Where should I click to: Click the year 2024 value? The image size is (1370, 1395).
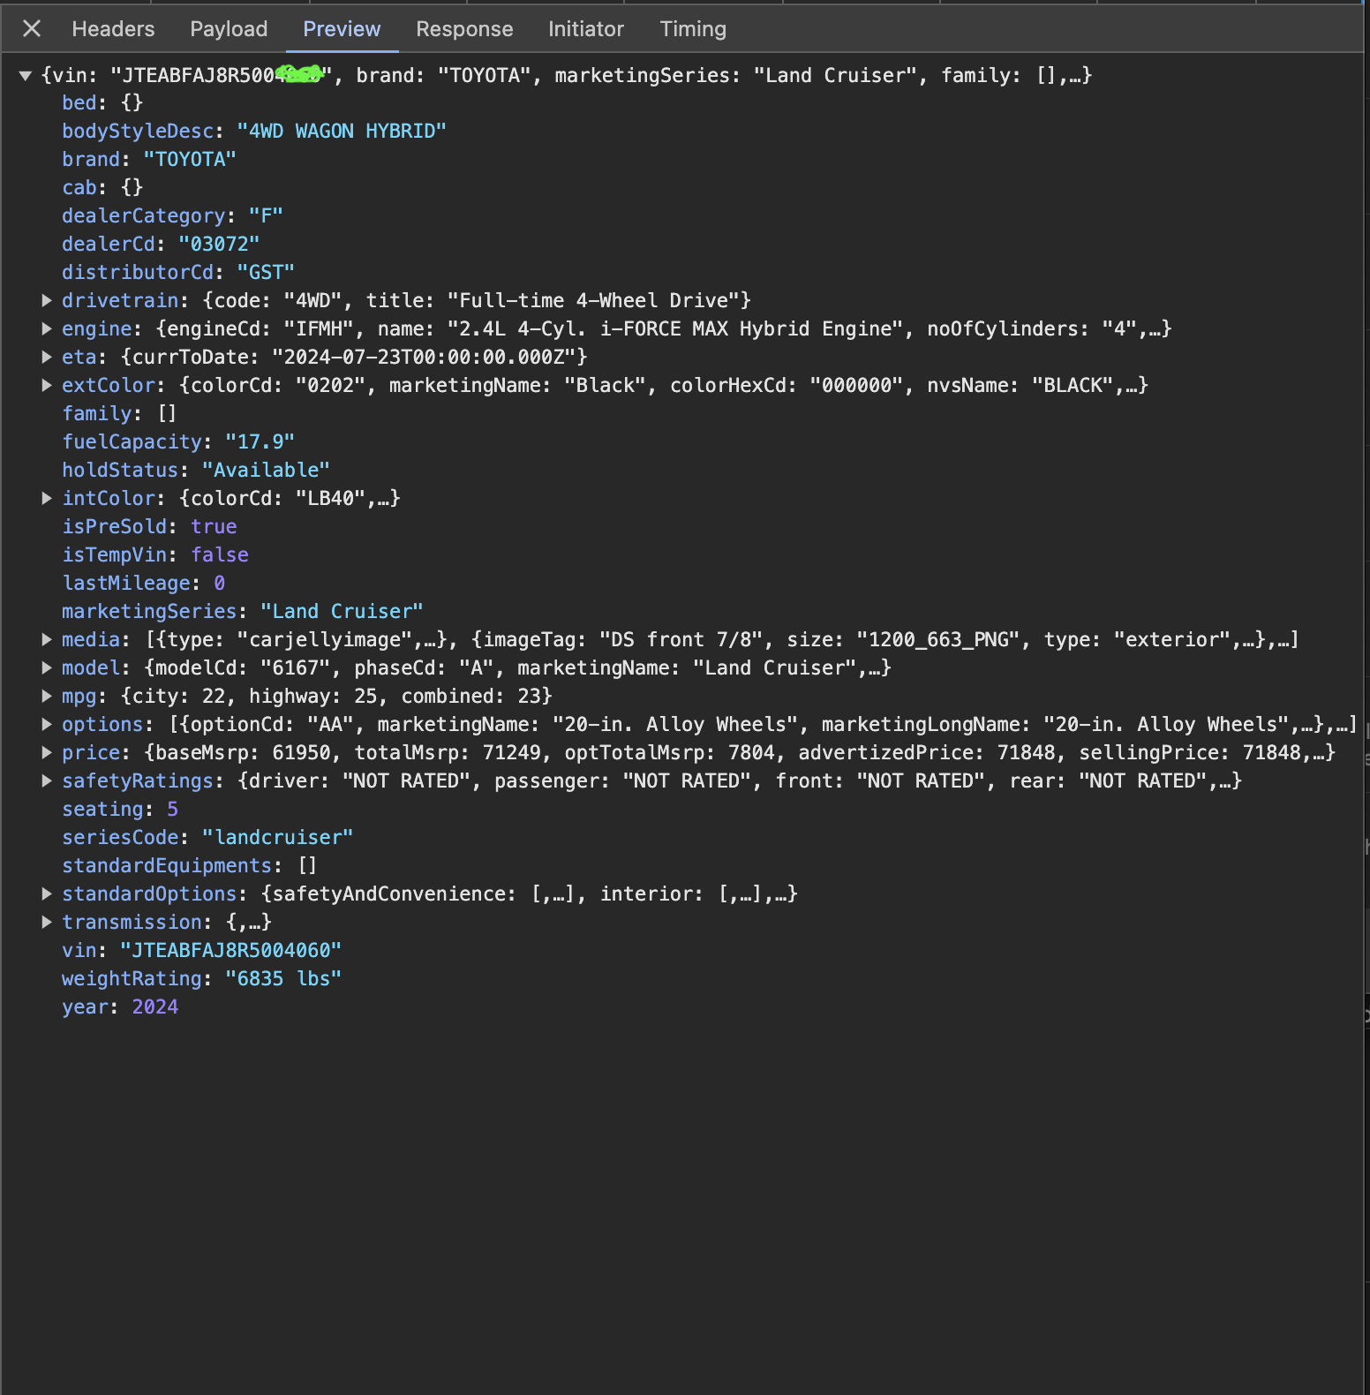point(155,1007)
